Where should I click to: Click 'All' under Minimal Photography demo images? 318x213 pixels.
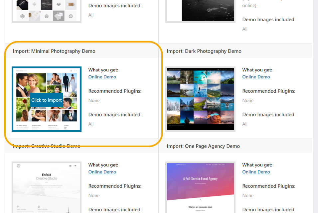(91, 124)
